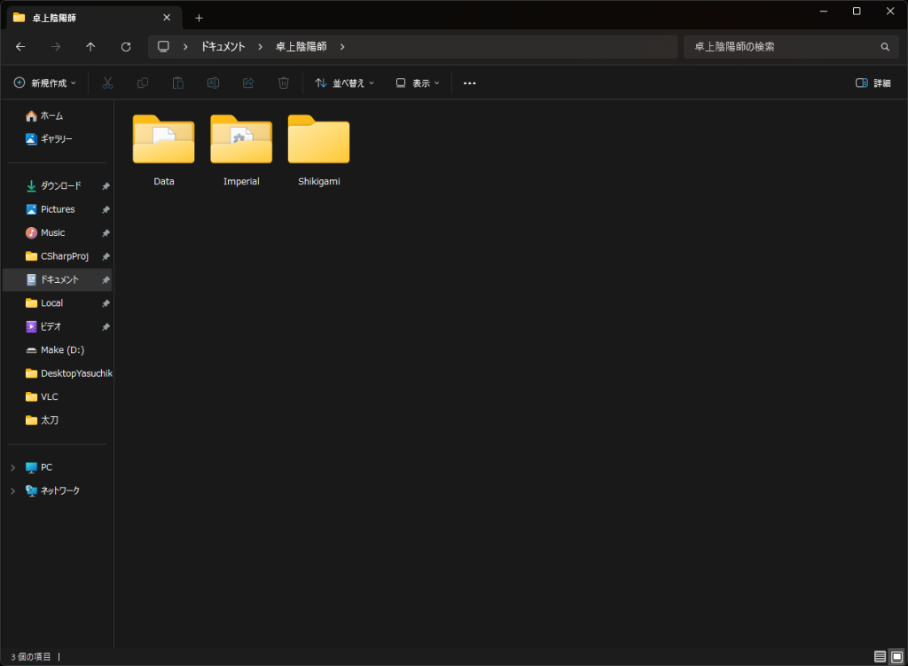Expand the ネットワーク tree node
This screenshot has height=666, width=908.
coord(12,490)
